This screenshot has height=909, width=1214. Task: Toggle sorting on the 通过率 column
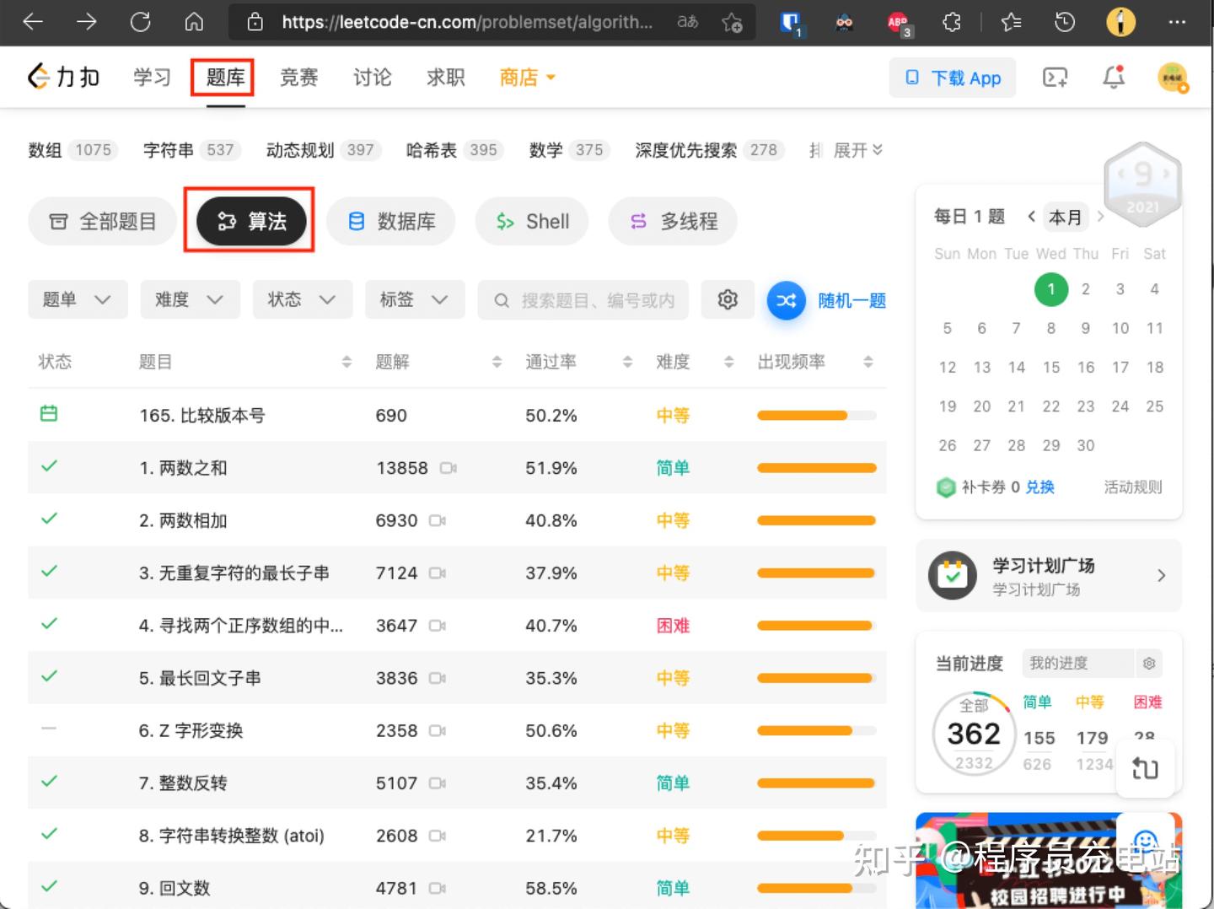coord(627,362)
